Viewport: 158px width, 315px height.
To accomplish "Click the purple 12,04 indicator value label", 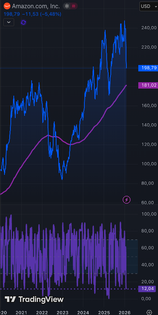I will tap(147, 289).
